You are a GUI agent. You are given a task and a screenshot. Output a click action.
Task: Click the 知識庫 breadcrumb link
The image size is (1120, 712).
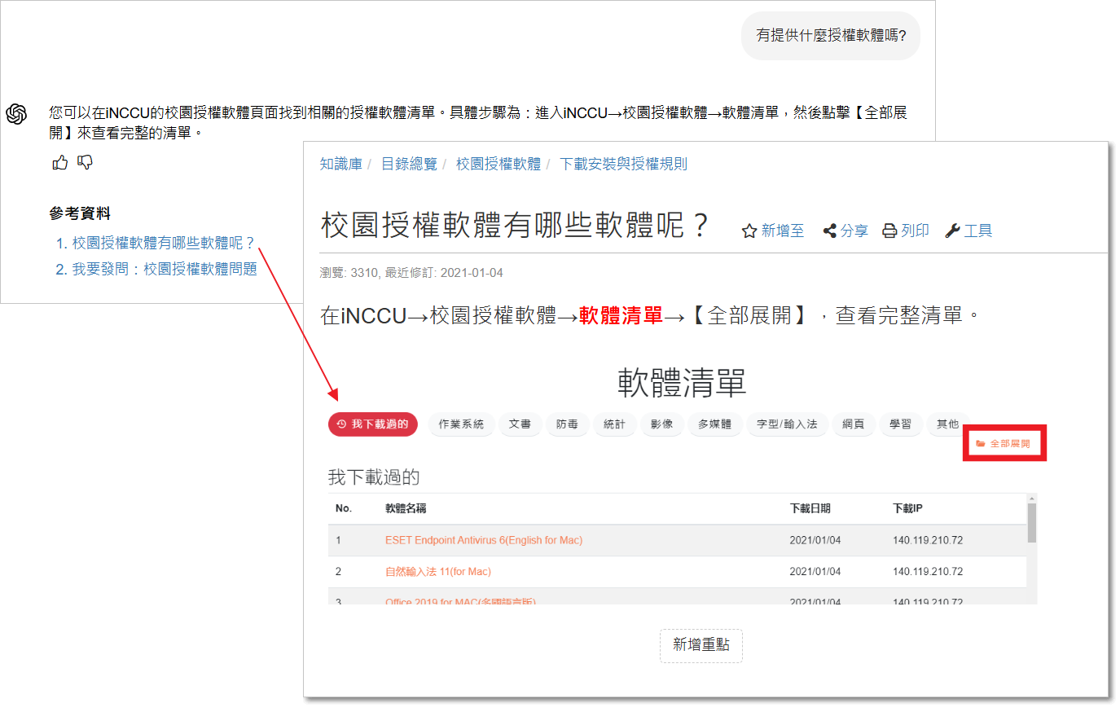tap(340, 165)
